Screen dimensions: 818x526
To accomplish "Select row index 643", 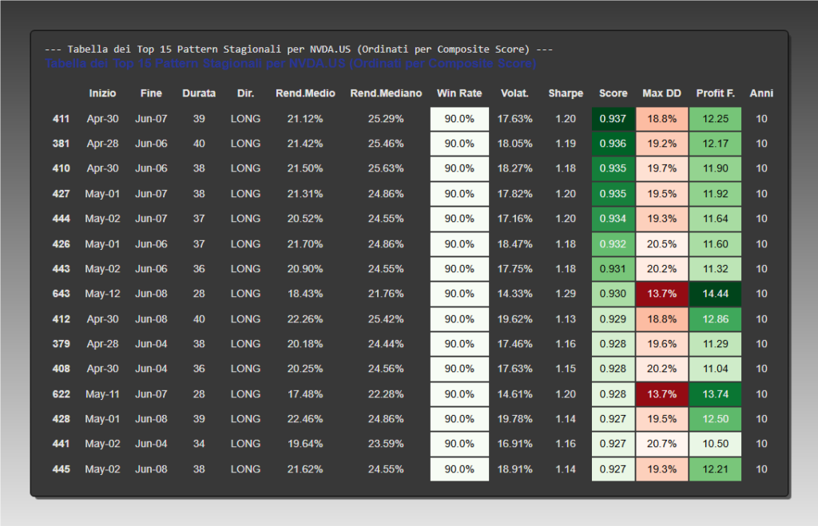I will coord(61,294).
